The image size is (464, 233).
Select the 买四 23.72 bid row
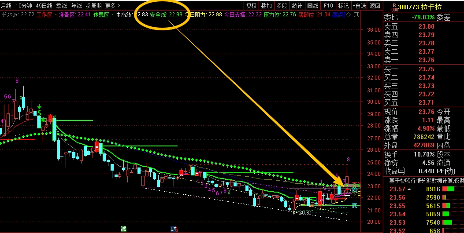(x=423, y=94)
